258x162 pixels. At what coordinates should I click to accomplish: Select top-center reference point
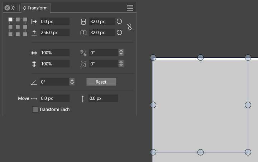point(18,20)
